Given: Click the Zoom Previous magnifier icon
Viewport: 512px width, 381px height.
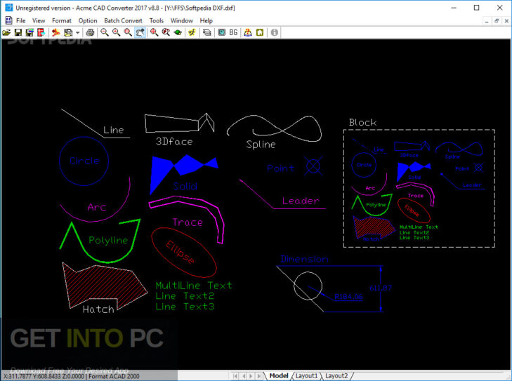Looking at the screenshot, I should tap(166, 32).
